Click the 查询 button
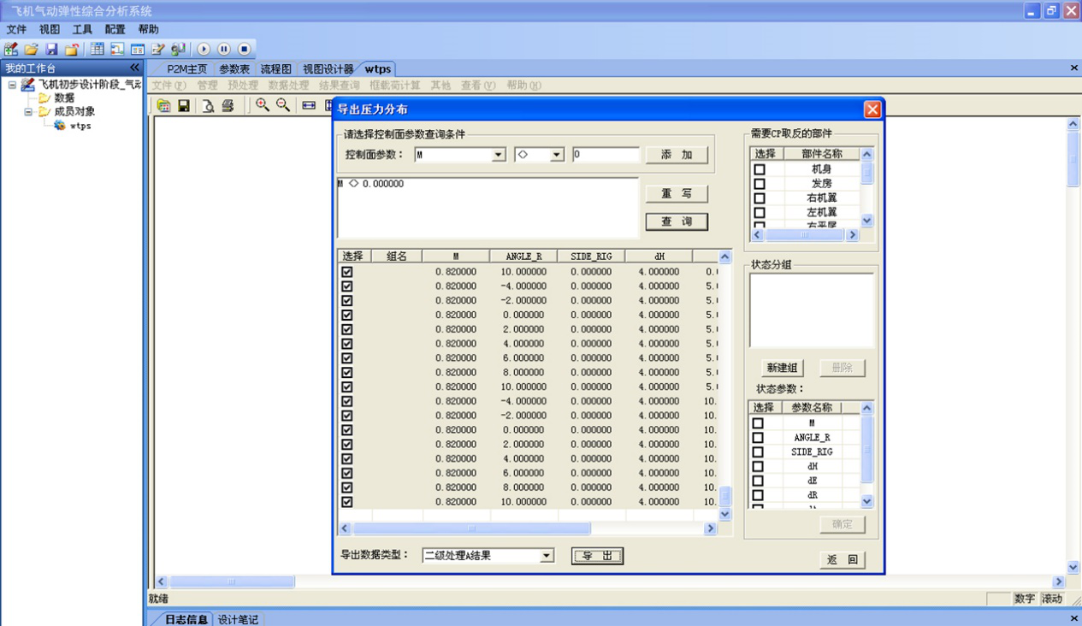This screenshot has width=1082, height=626. 676,221
